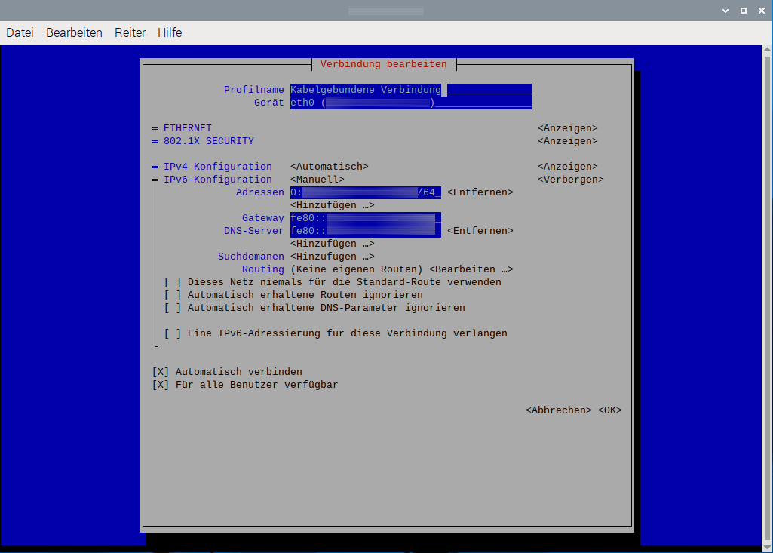Enable 'Automatisch erhaltene Routen ignorieren'

[173, 295]
